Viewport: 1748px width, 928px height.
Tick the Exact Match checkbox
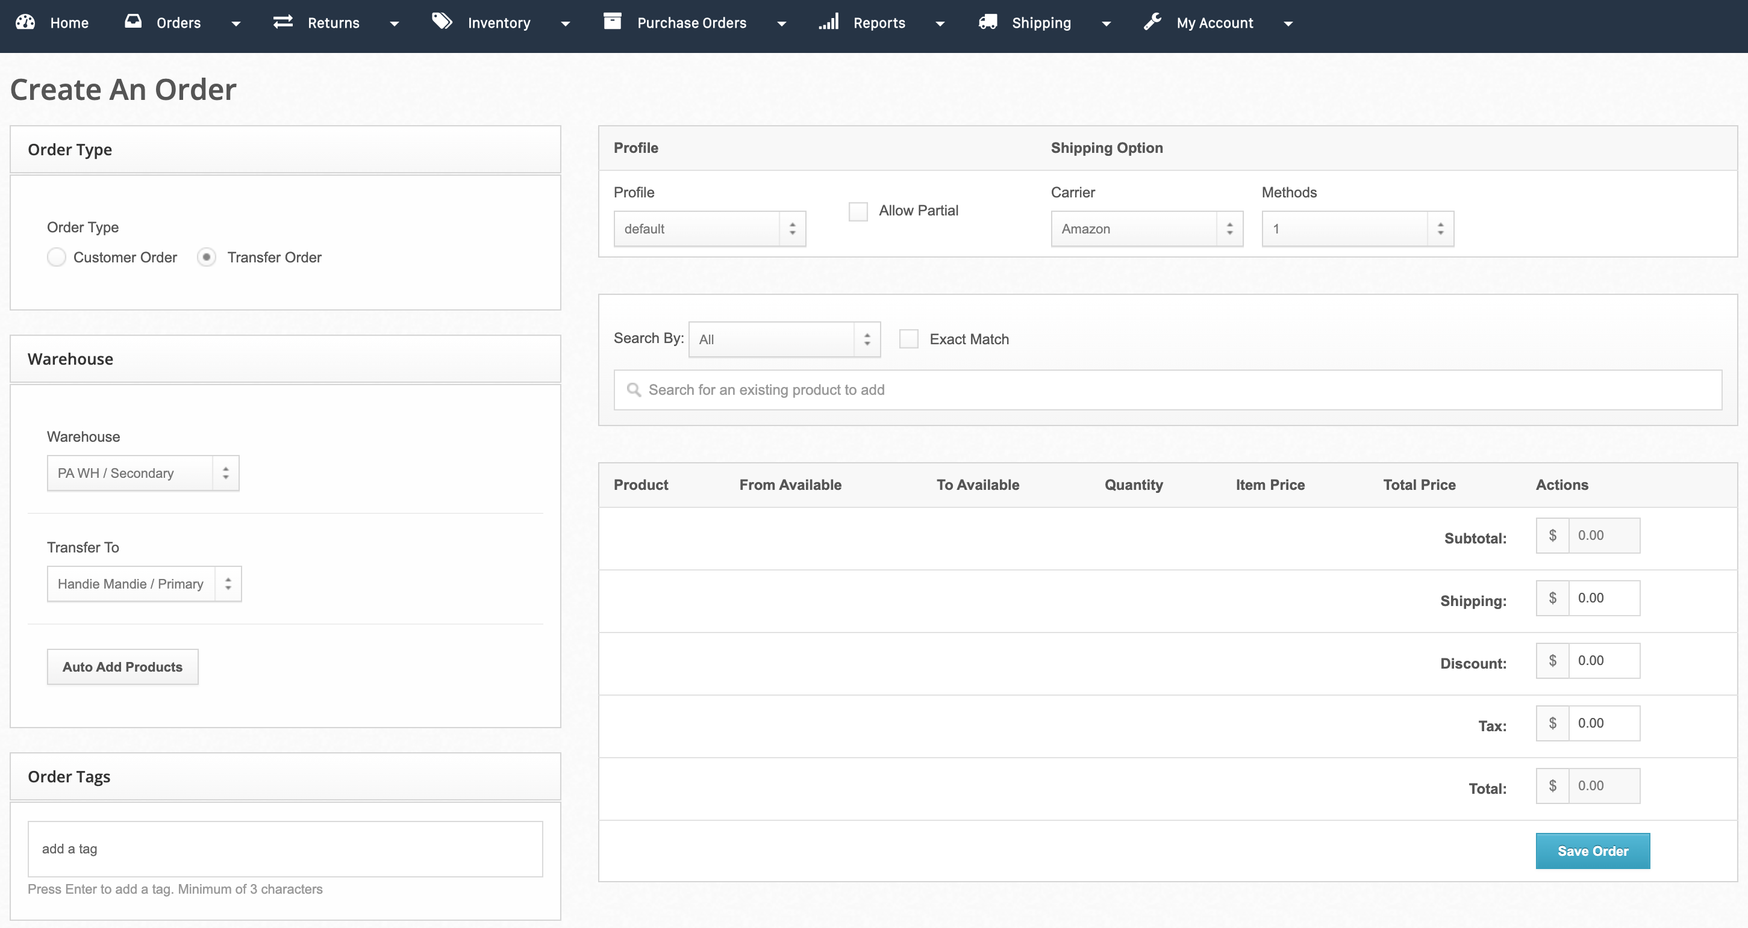[x=908, y=339]
